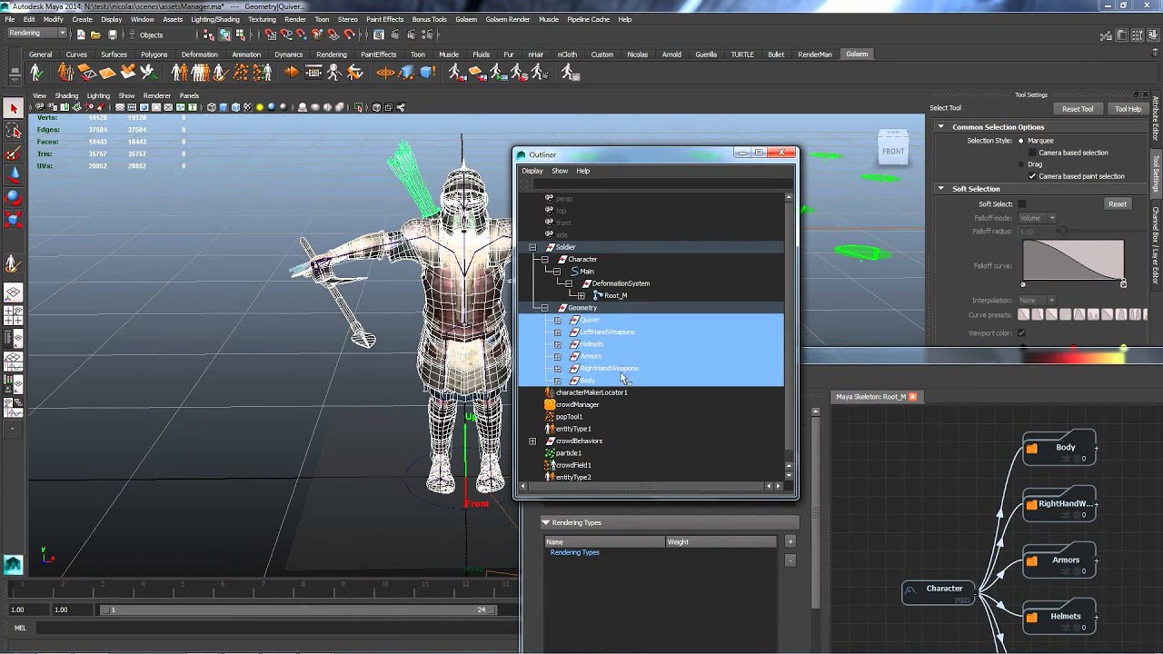The image size is (1163, 654).
Task: Collapse Rendering Types section
Action: tap(546, 522)
